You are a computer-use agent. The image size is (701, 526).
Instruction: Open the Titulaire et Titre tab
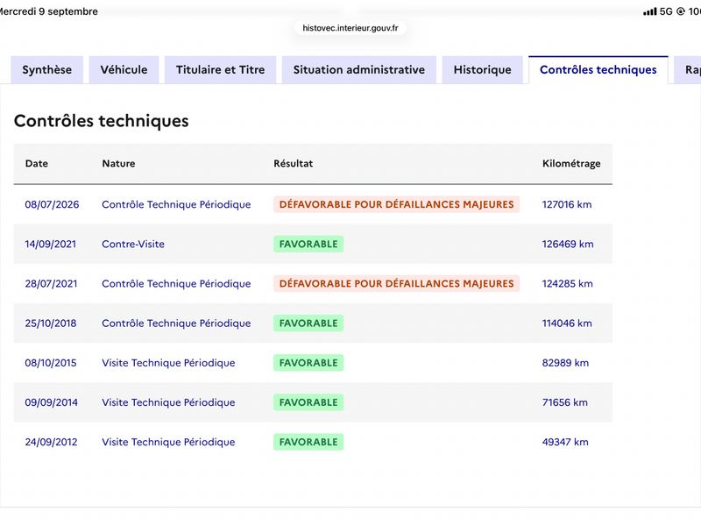click(221, 70)
